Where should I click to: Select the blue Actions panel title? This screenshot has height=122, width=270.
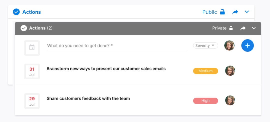pyautogui.click(x=31, y=12)
